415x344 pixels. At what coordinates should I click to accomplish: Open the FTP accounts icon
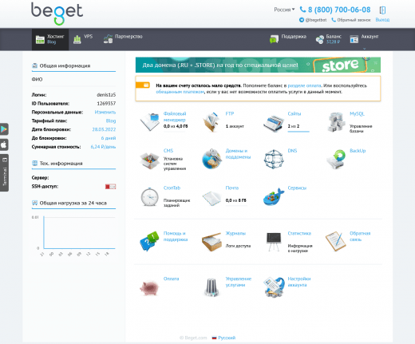pos(211,122)
